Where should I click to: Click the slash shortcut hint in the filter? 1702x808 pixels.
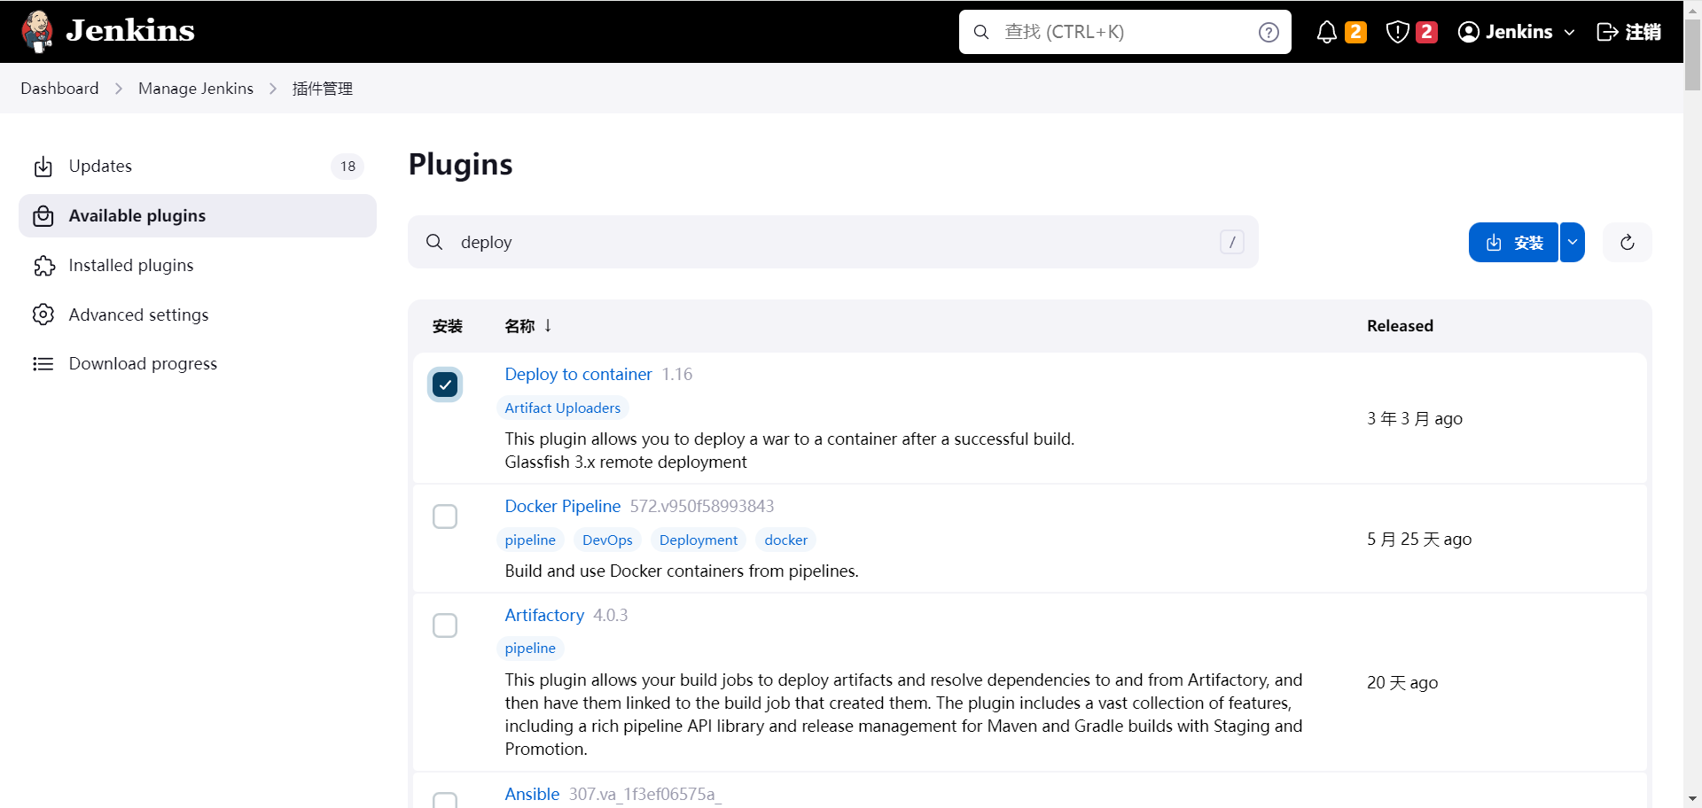[x=1232, y=242]
